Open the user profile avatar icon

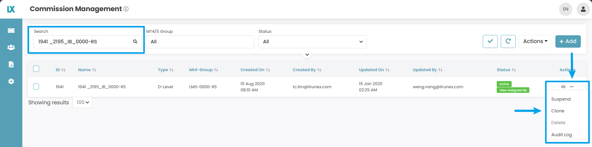pos(583,9)
